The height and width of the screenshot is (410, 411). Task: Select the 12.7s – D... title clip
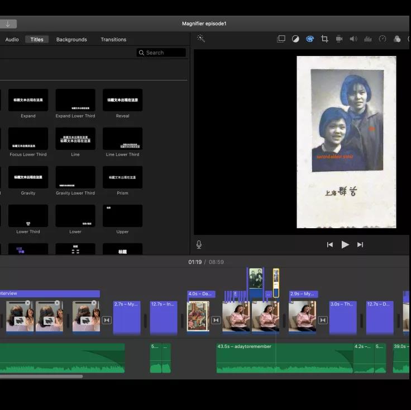tap(380, 318)
